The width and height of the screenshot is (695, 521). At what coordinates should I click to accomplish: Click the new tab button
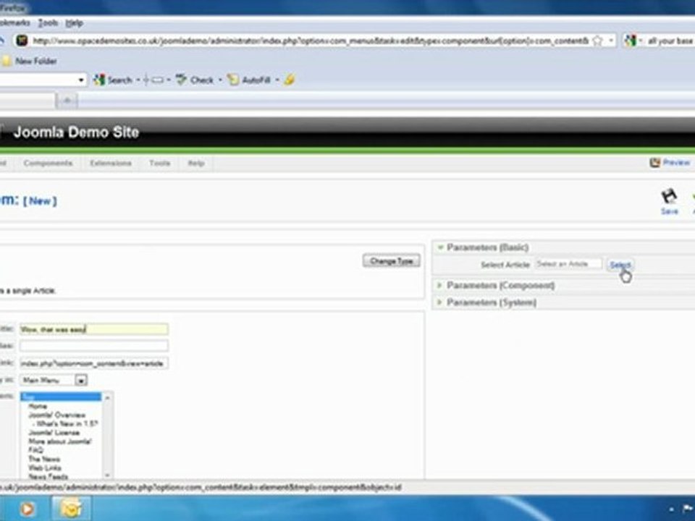coord(67,101)
